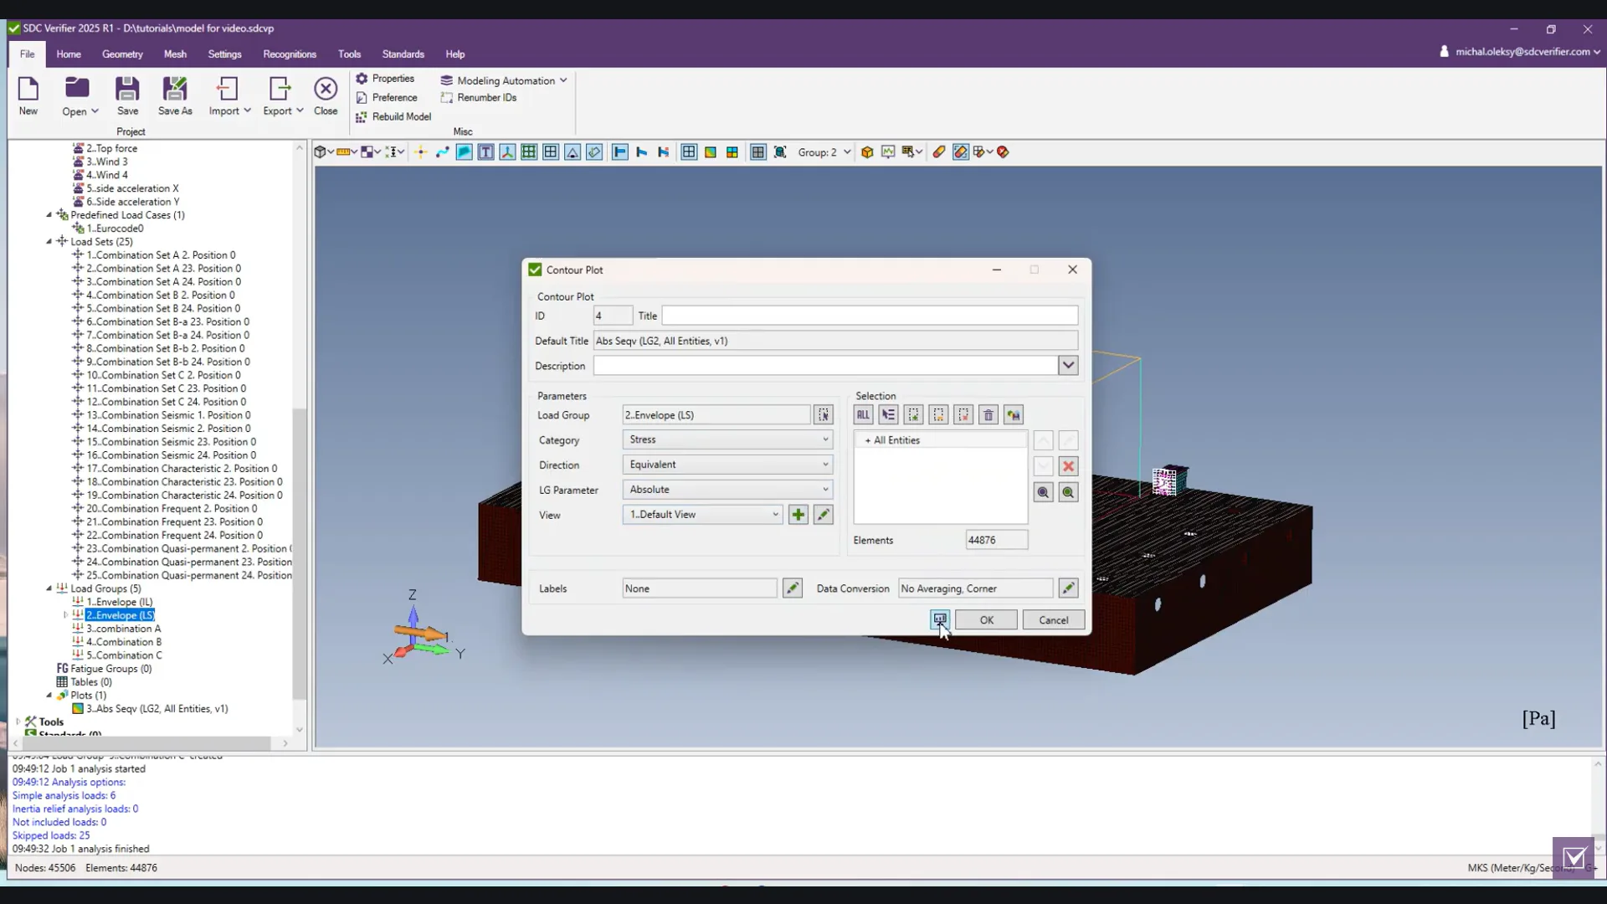1607x904 pixels.
Task: Click the Preference button in ribbon
Action: [387, 98]
